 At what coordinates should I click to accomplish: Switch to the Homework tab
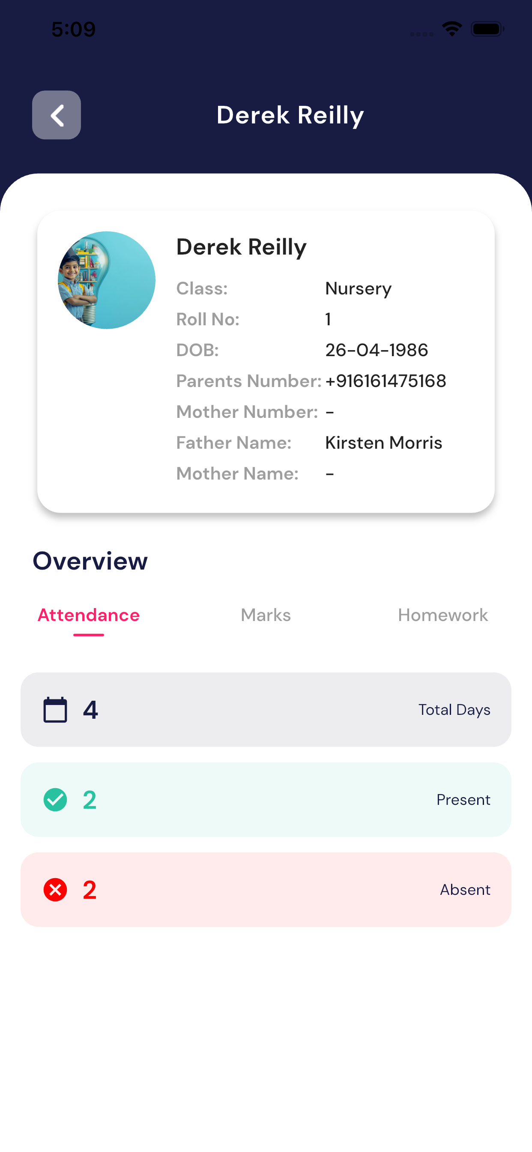tap(442, 615)
